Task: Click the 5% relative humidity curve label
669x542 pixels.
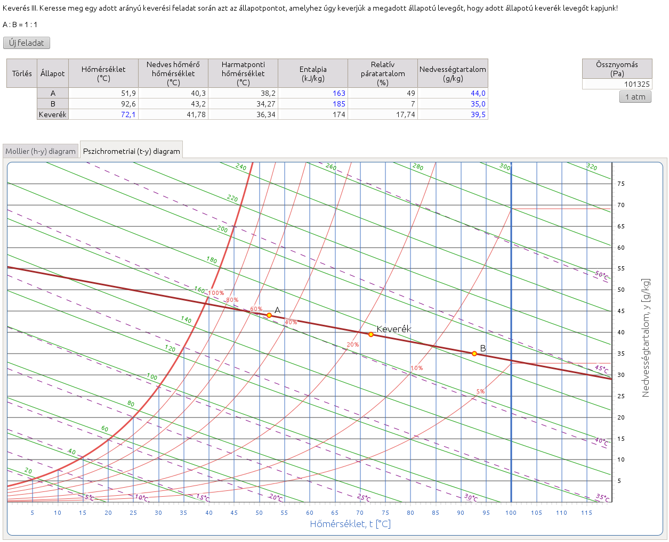Action: pyautogui.click(x=480, y=392)
